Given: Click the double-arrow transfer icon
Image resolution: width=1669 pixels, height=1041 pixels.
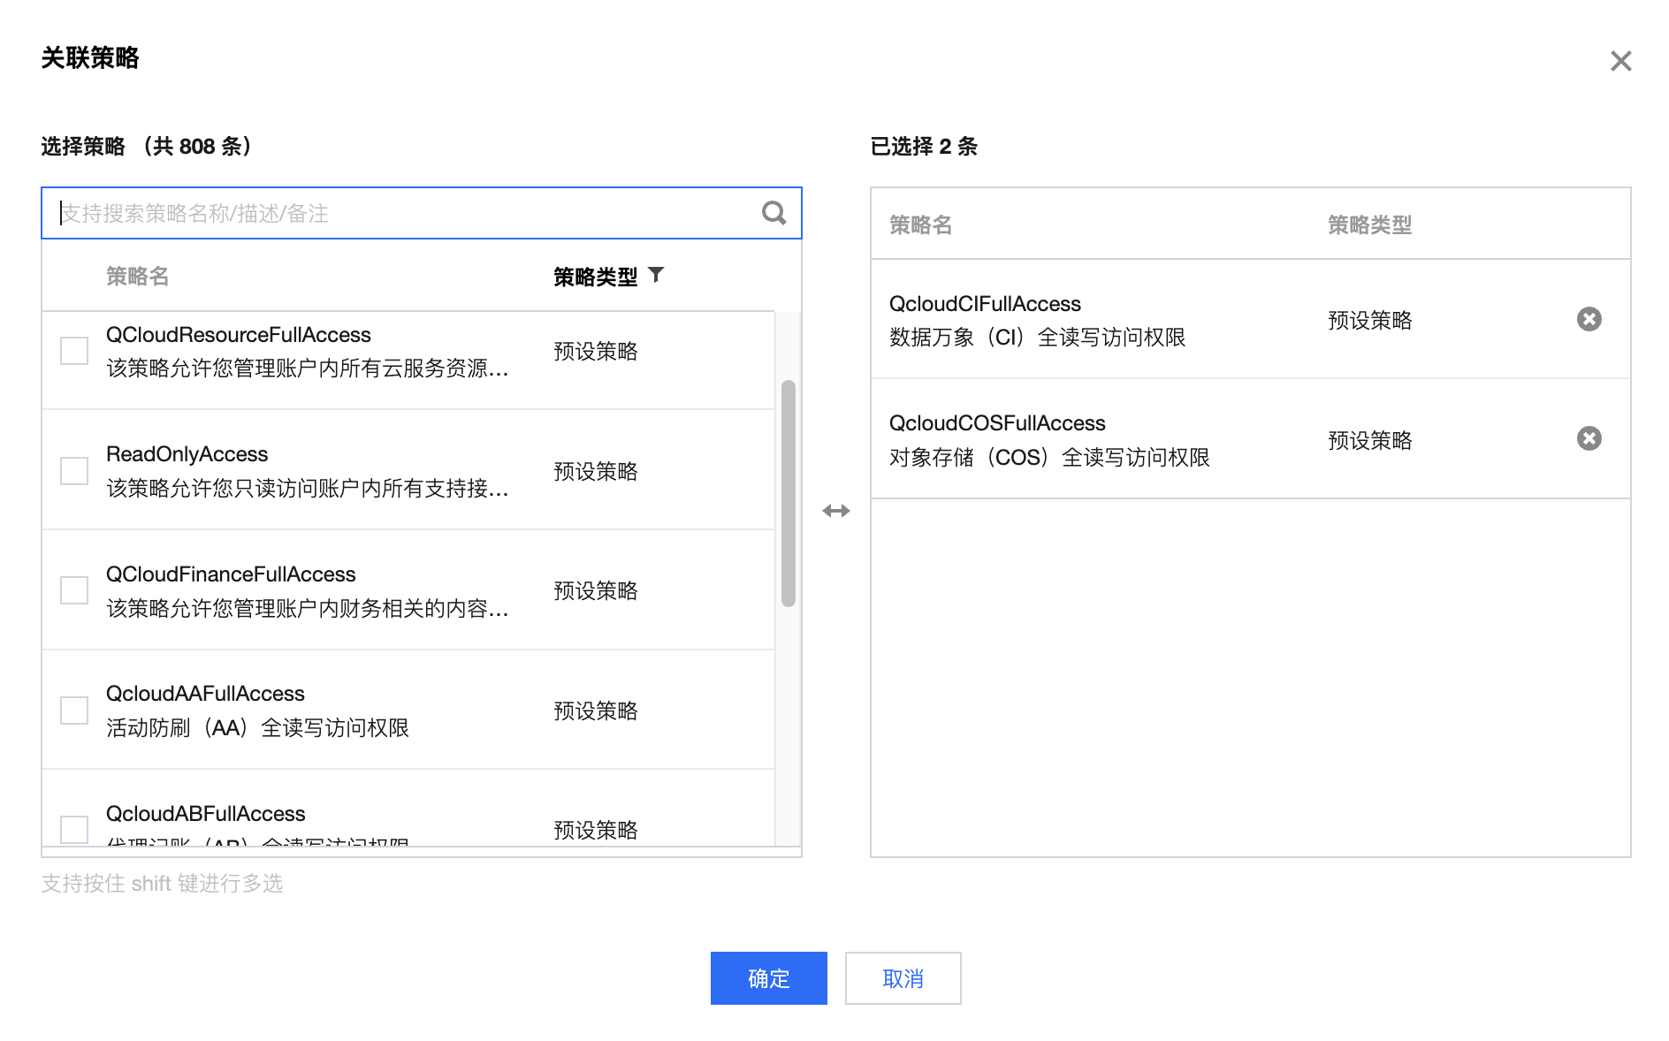Looking at the screenshot, I should click(835, 511).
